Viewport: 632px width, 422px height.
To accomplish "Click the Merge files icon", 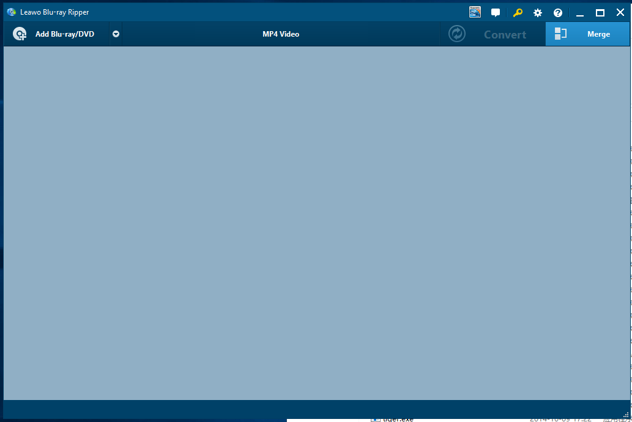I will tap(560, 34).
